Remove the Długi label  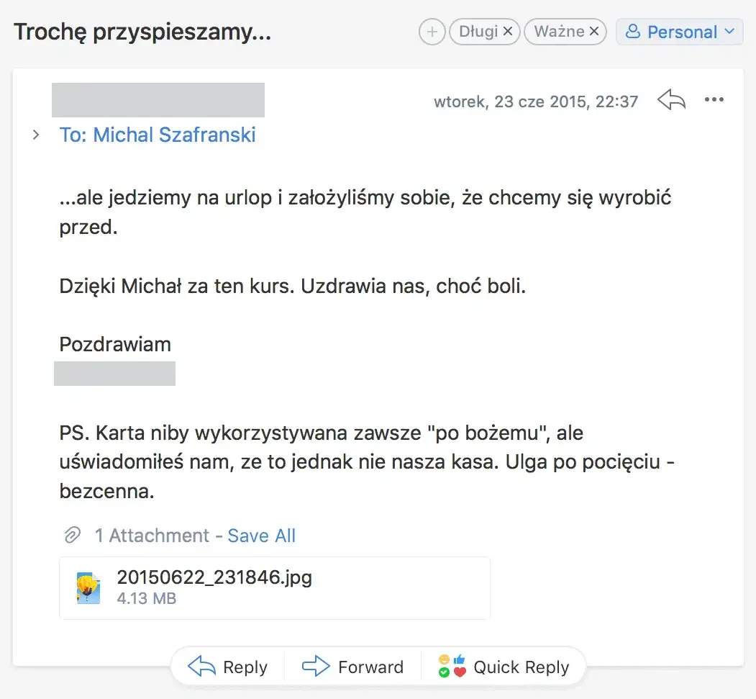pyautogui.click(x=509, y=31)
